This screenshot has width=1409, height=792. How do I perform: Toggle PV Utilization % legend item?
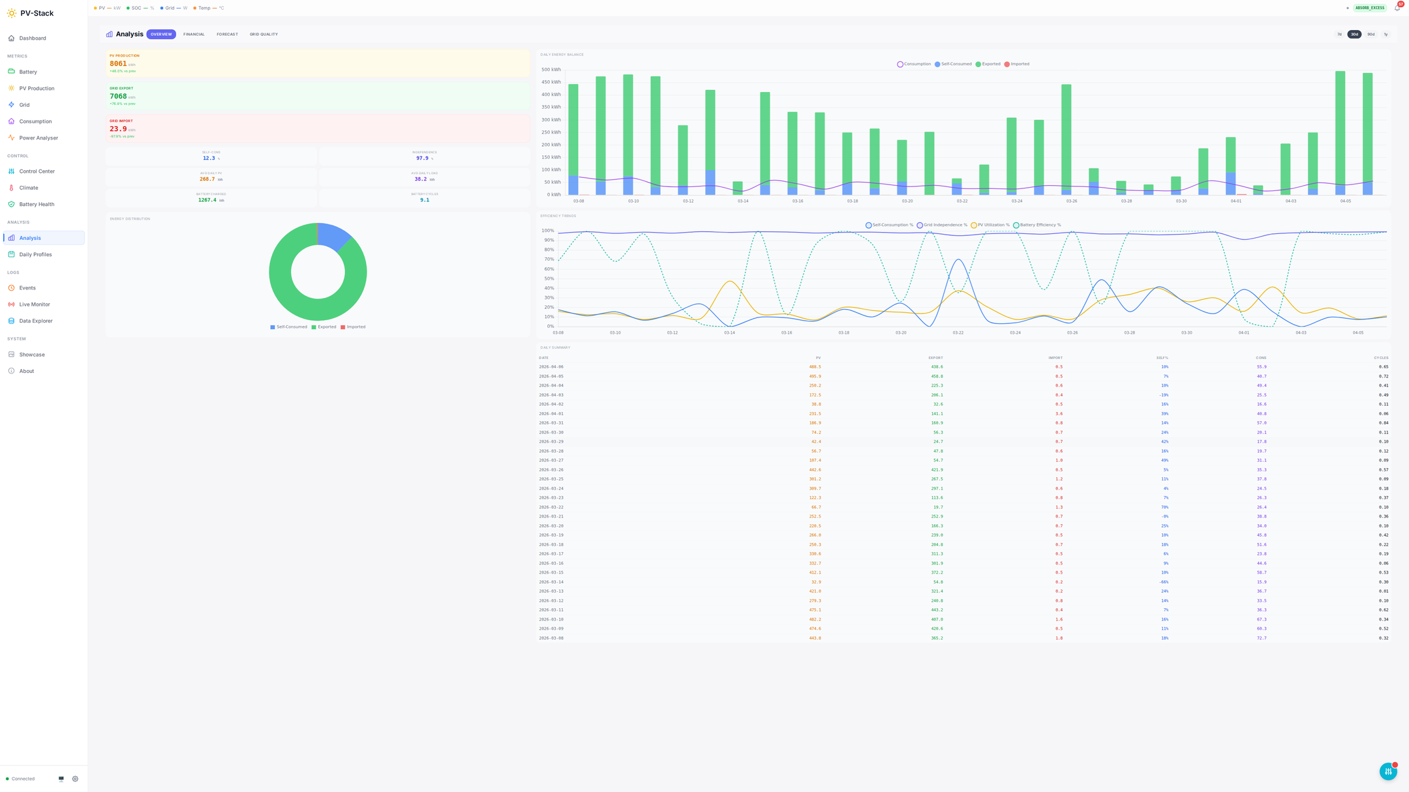[990, 225]
